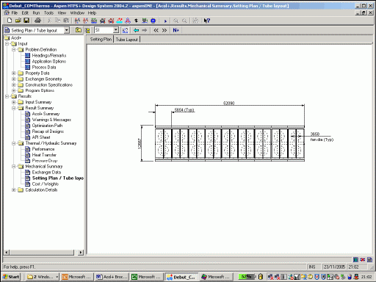Image resolution: width=376 pixels, height=282 pixels.
Task: Click the Print icon in toolbar
Action: click(37, 21)
